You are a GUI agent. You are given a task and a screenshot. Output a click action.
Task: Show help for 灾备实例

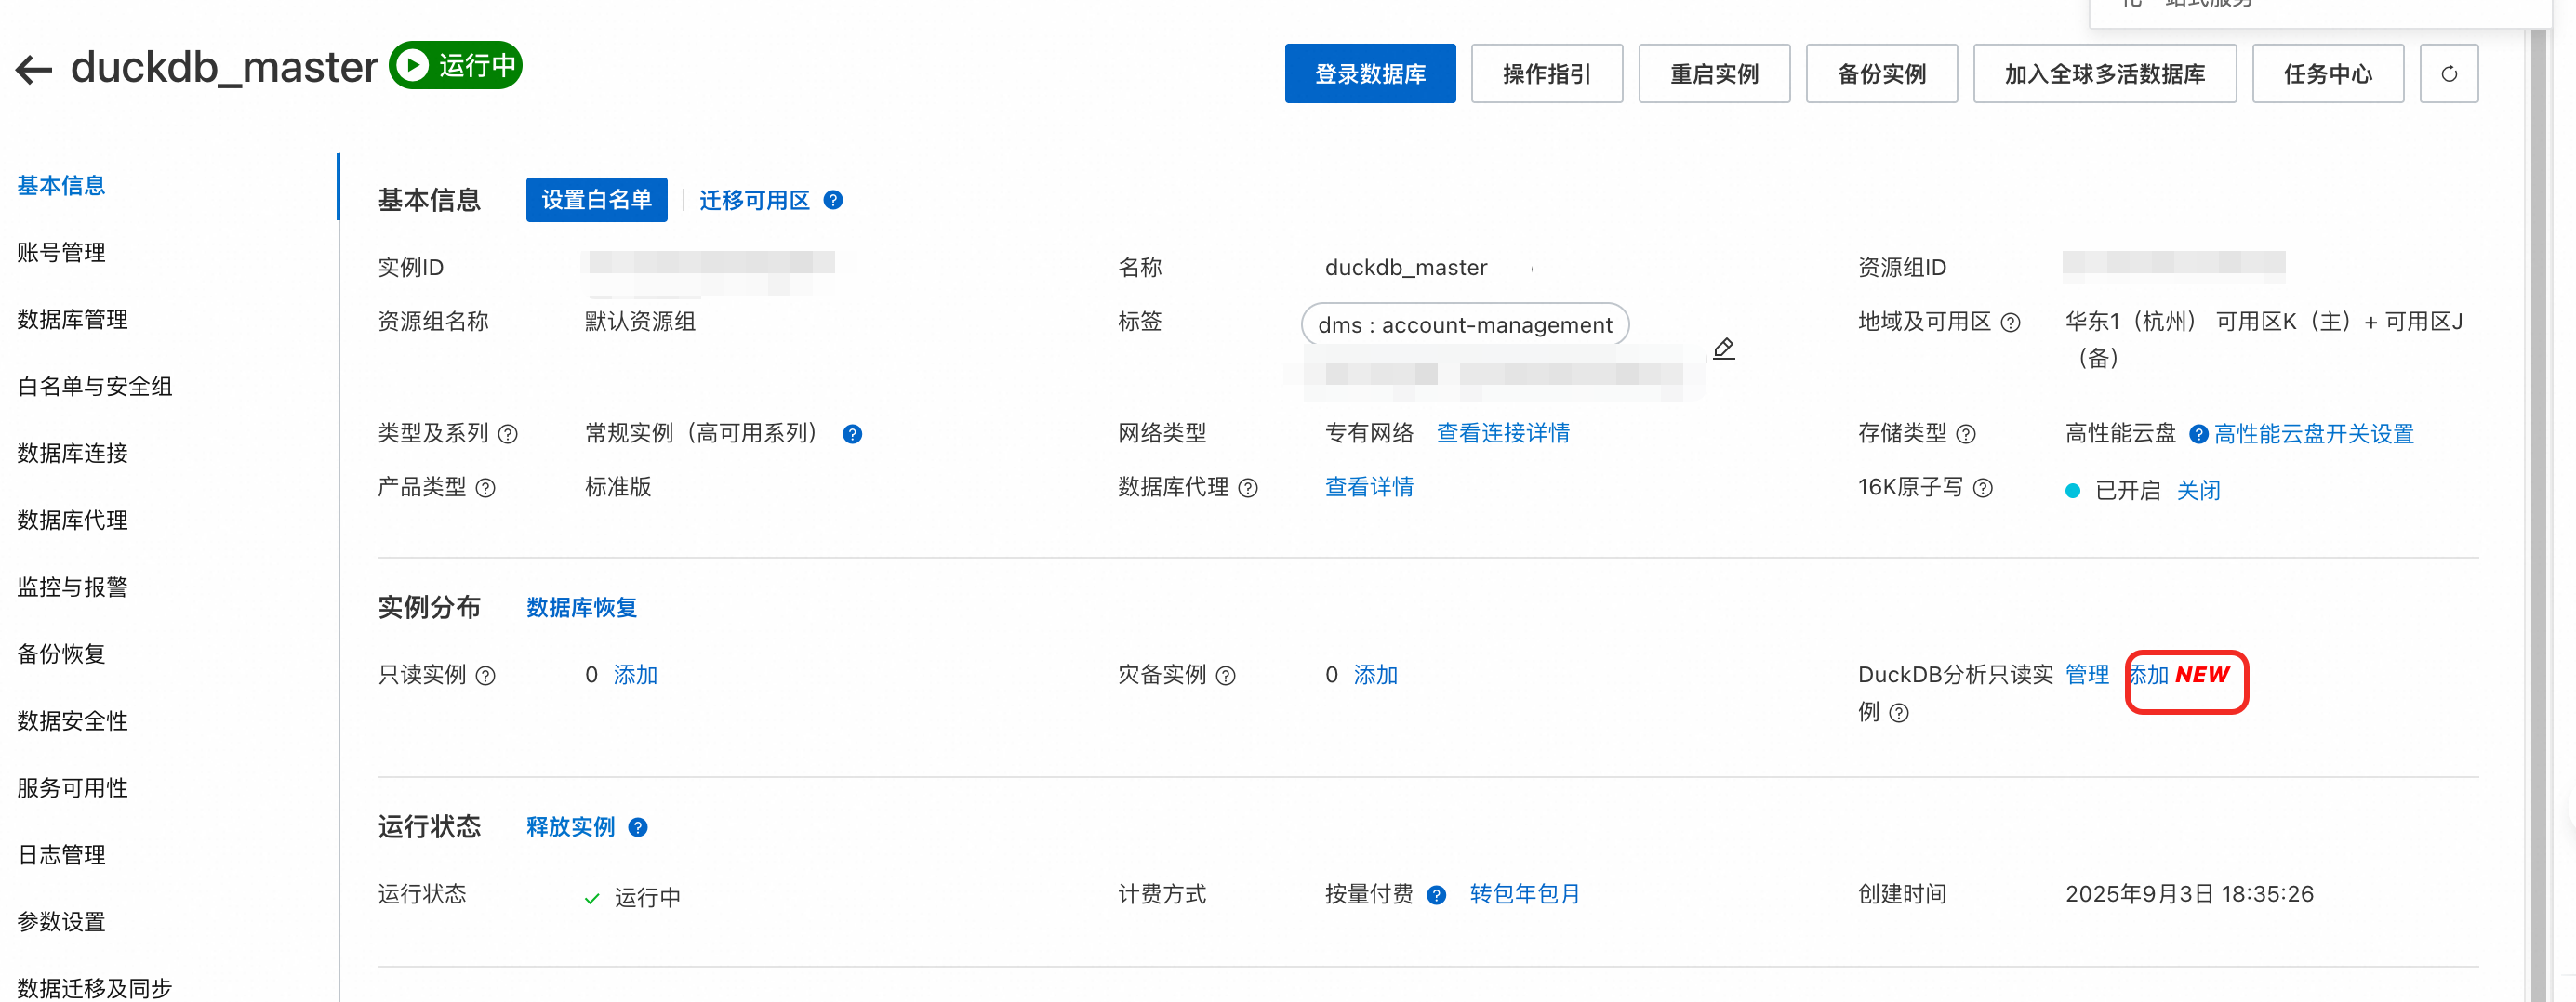click(x=1225, y=676)
